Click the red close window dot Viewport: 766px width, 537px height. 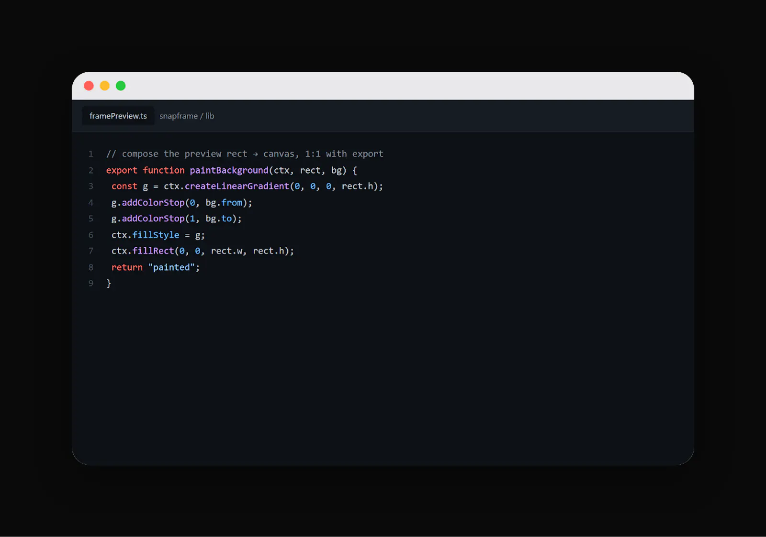click(89, 86)
